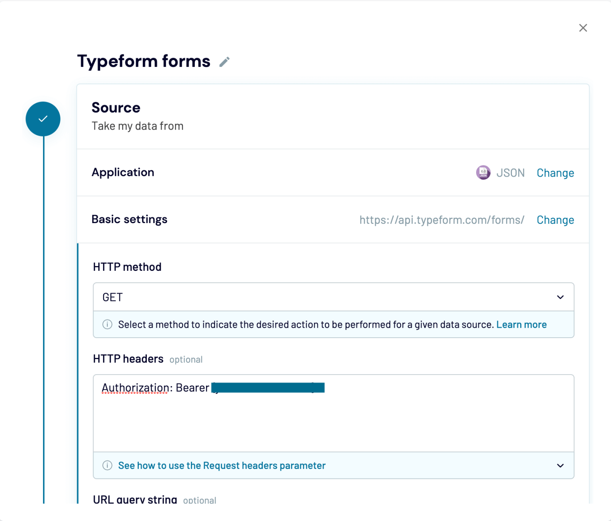The width and height of the screenshot is (611, 521).
Task: Open the HTTP method dropdown
Action: (x=333, y=297)
